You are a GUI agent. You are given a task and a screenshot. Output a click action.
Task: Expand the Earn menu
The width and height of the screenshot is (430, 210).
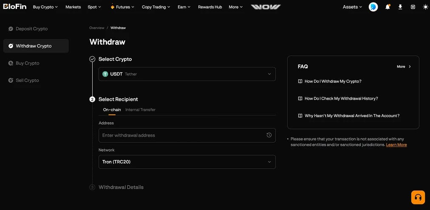184,7
